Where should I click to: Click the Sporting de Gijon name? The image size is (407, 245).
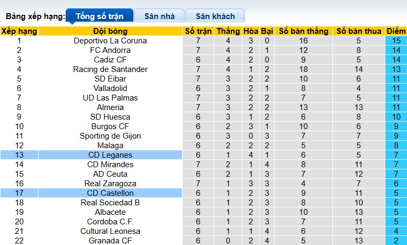(x=110, y=136)
